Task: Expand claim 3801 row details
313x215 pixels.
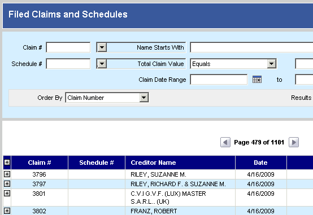Action: tap(7, 193)
